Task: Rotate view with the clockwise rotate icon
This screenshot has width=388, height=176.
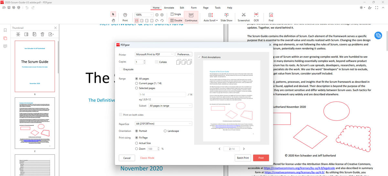Action: 157,20
